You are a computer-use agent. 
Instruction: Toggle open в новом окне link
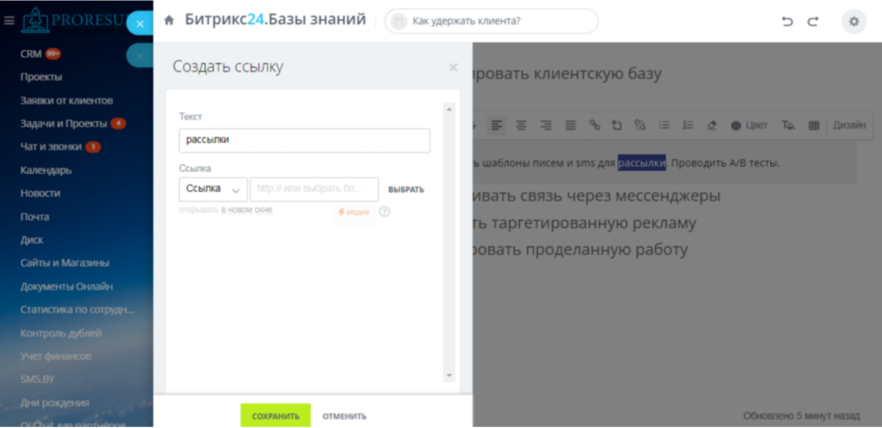246,210
